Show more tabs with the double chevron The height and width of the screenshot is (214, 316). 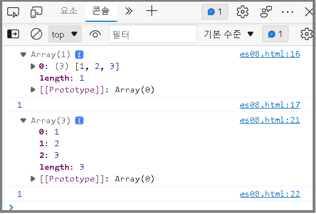tap(129, 11)
